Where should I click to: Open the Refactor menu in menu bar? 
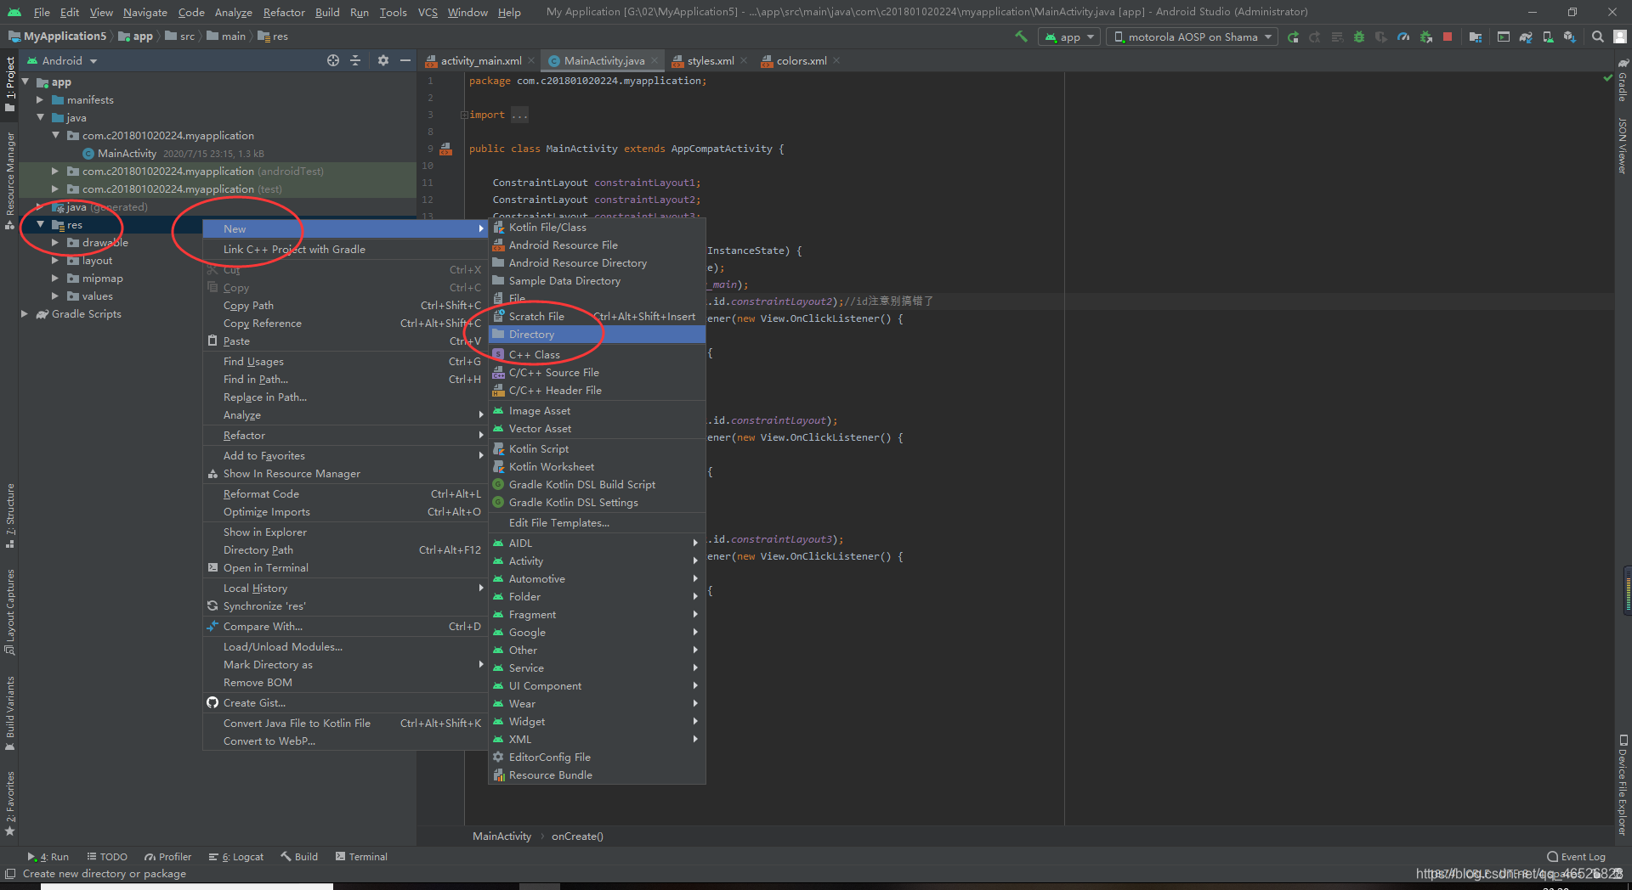[284, 12]
